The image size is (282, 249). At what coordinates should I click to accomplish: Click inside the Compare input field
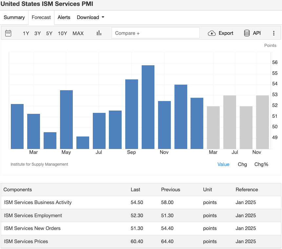[x=155, y=33]
